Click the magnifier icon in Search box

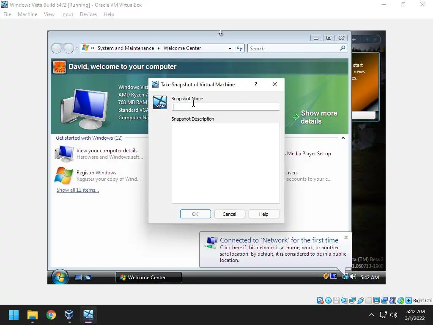tap(343, 48)
